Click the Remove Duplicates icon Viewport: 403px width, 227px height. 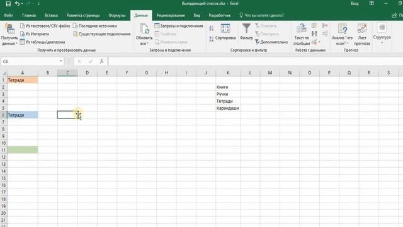[x=314, y=33]
